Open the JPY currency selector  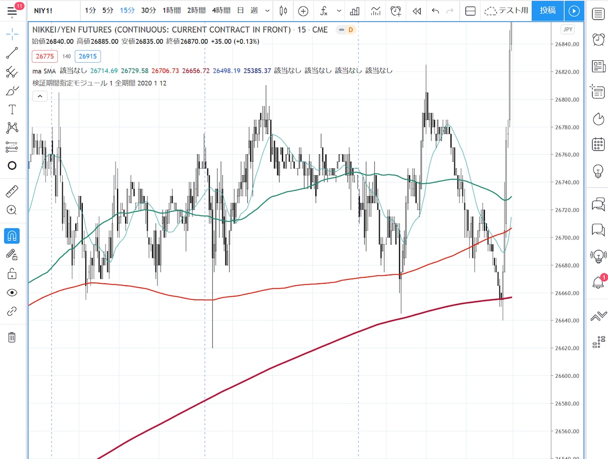point(568,29)
